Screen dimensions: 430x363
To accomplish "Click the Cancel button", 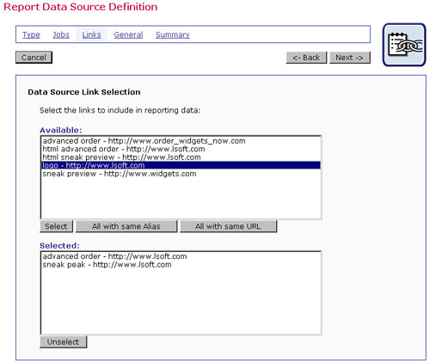I will [34, 58].
